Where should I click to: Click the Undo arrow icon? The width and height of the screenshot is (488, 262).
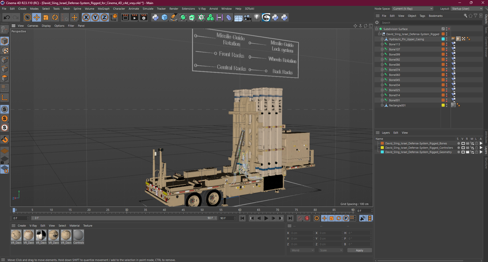pyautogui.click(x=7, y=17)
